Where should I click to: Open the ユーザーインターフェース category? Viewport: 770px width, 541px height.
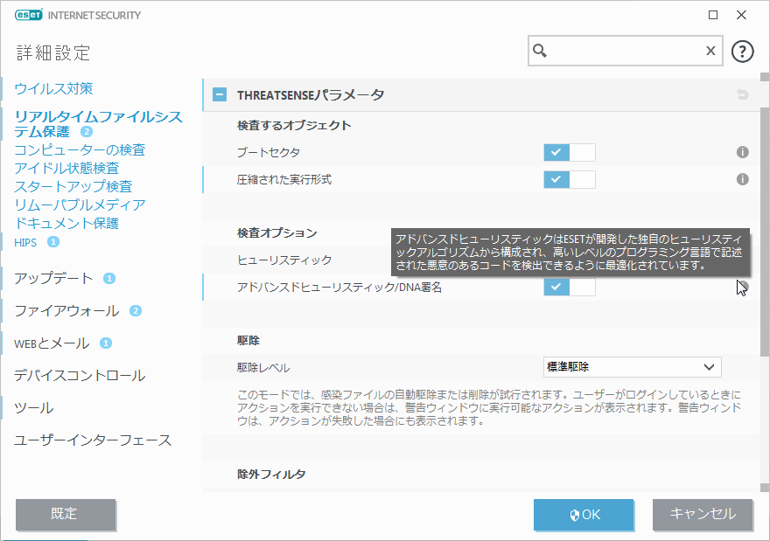click(93, 440)
